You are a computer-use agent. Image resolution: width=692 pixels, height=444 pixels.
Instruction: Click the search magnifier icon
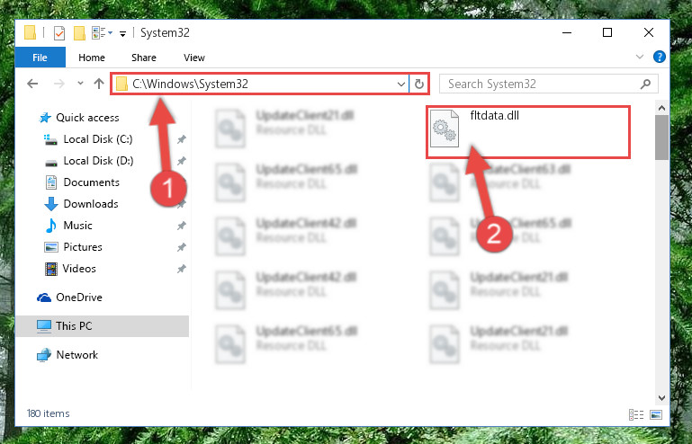tap(646, 84)
